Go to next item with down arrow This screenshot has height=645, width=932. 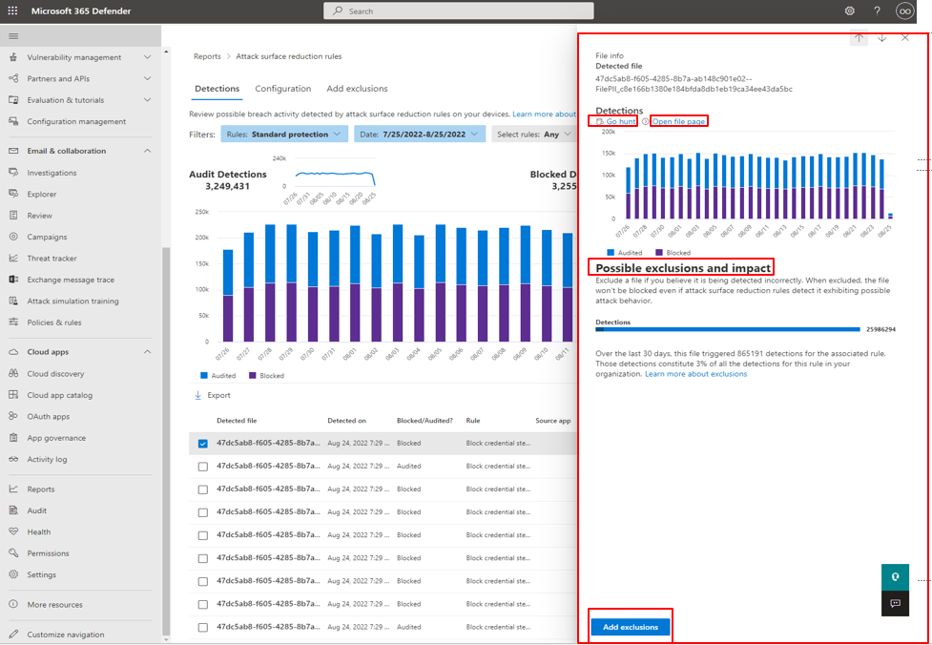click(x=882, y=38)
